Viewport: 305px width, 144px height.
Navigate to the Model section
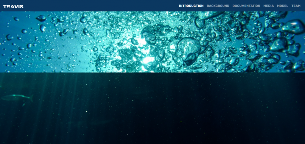282,6
